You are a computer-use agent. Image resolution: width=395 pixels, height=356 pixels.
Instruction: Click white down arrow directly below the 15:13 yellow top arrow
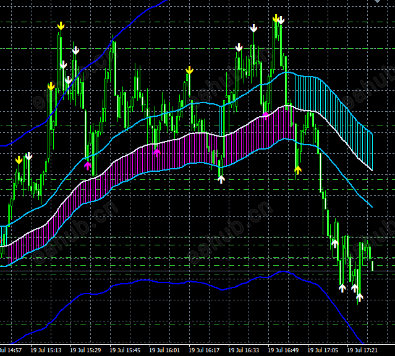pyautogui.click(x=63, y=65)
